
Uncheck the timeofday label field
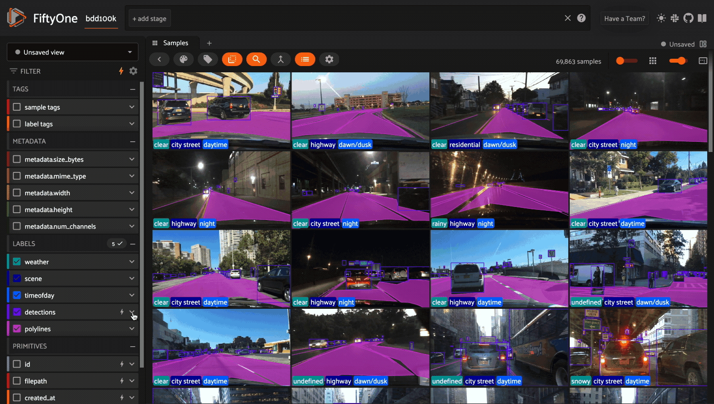[17, 295]
